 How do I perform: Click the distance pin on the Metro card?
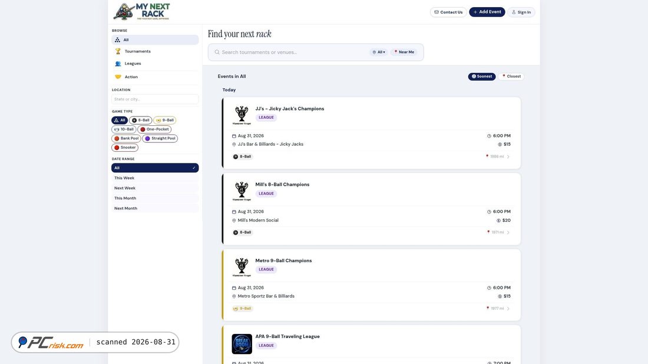click(x=488, y=308)
